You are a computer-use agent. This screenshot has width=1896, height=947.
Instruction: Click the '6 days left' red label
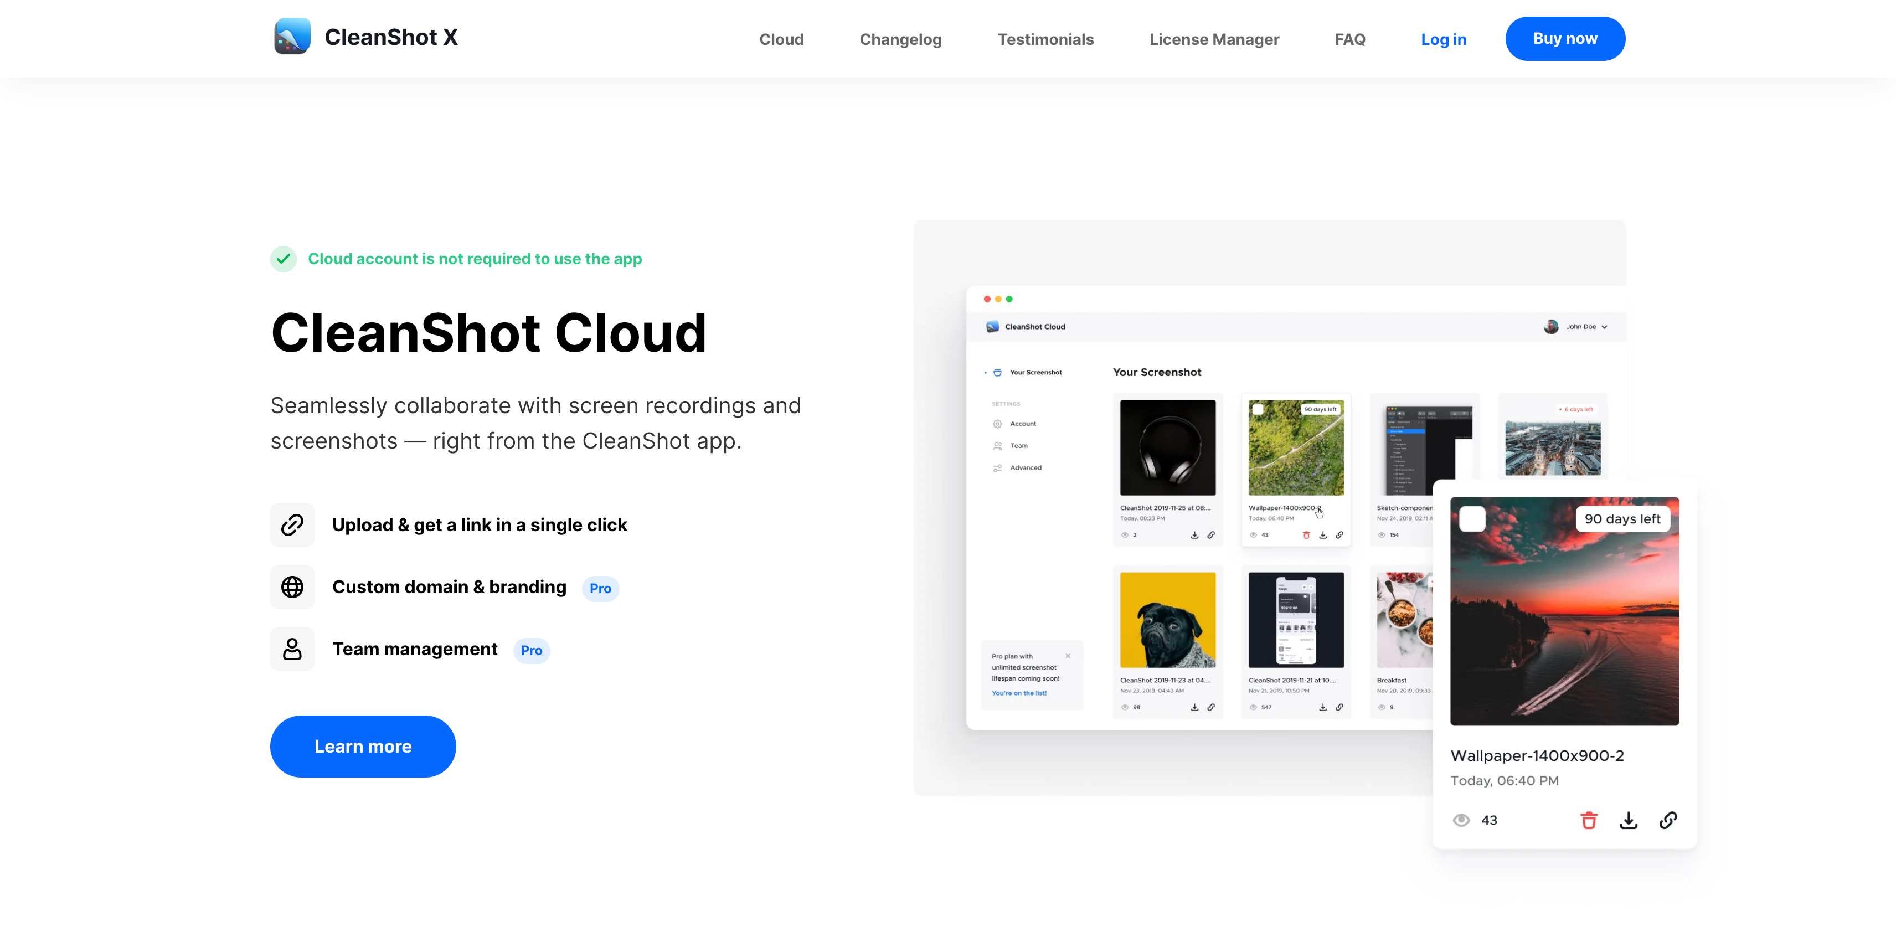click(1576, 409)
